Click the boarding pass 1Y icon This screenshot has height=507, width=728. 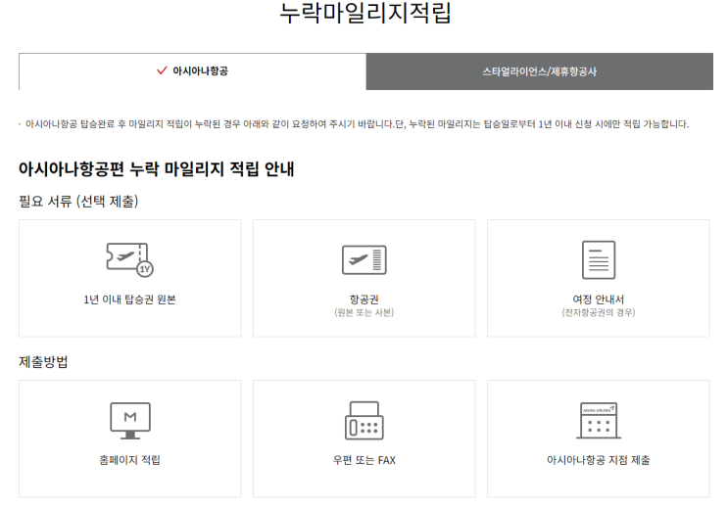(x=130, y=259)
